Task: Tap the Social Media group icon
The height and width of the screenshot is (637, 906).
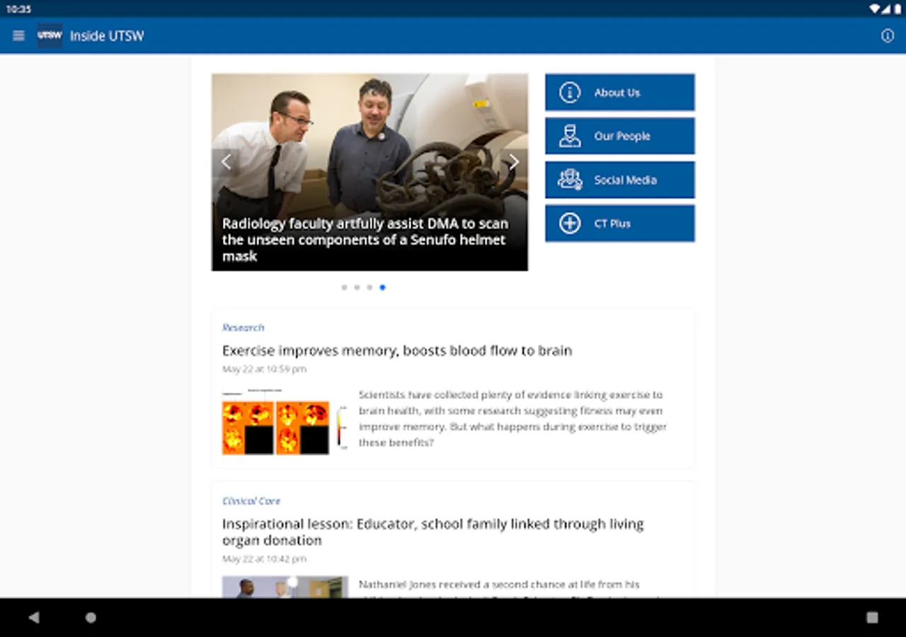Action: click(570, 180)
